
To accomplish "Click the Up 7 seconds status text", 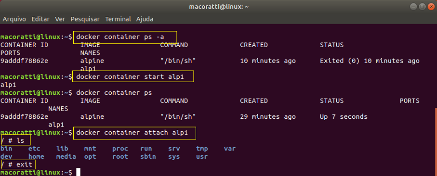I will click(344, 117).
